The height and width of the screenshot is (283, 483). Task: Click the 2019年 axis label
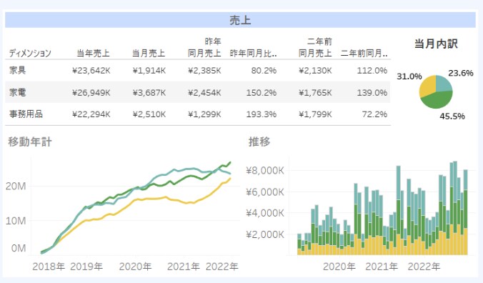[86, 267]
